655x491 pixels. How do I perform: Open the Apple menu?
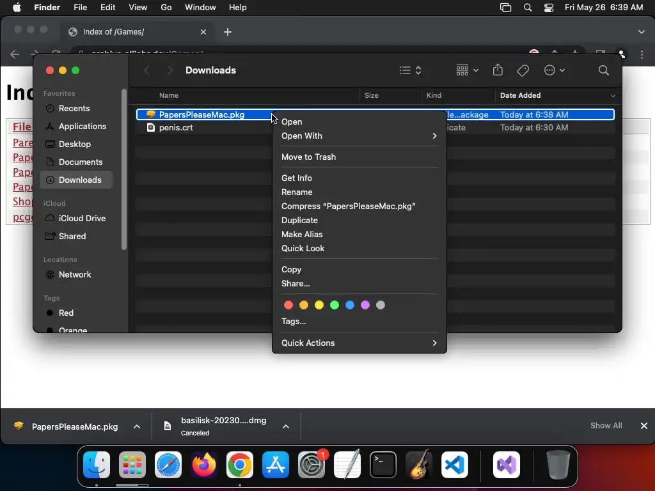[17, 8]
